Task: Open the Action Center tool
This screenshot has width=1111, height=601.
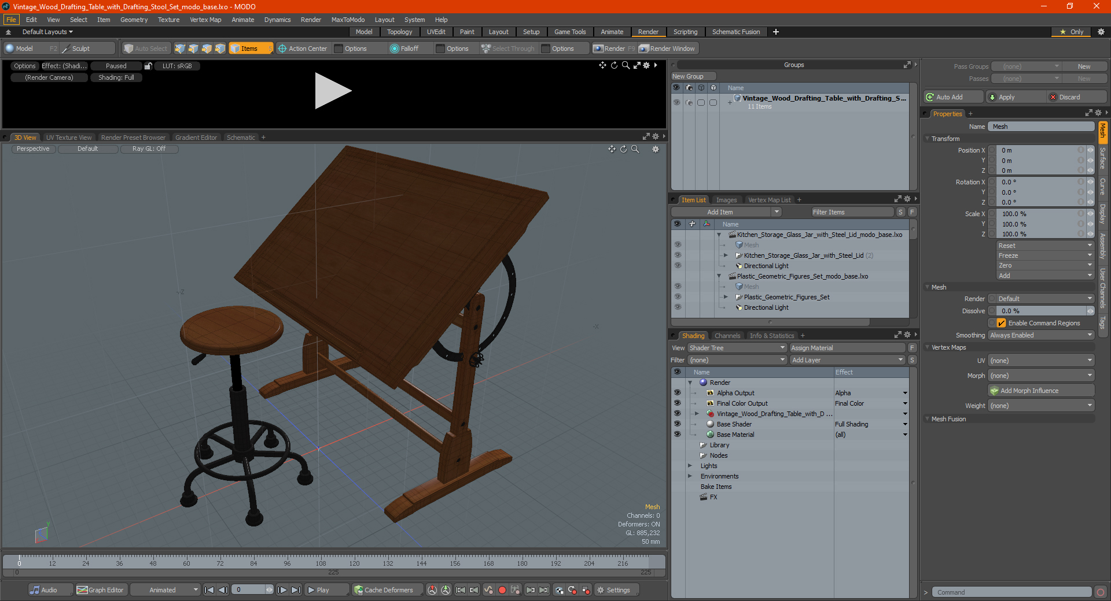Action: tap(303, 49)
